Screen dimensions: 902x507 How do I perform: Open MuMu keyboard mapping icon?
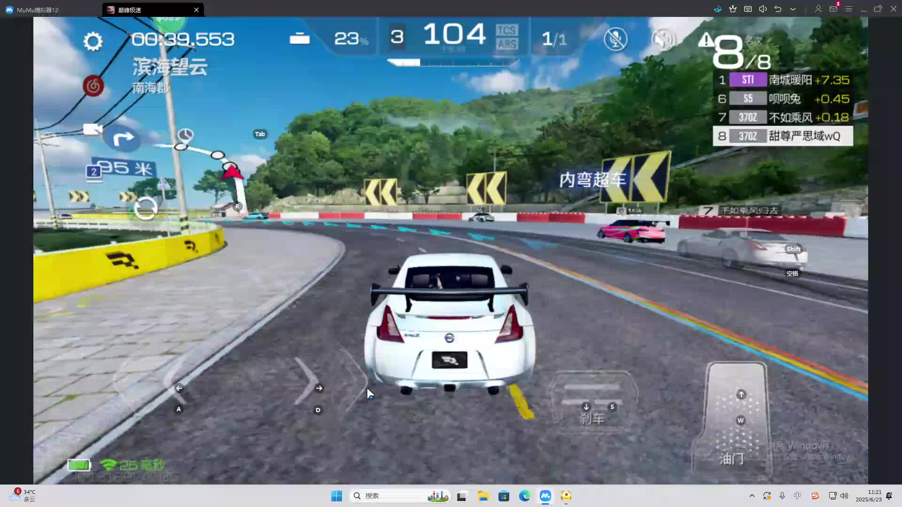tap(748, 9)
